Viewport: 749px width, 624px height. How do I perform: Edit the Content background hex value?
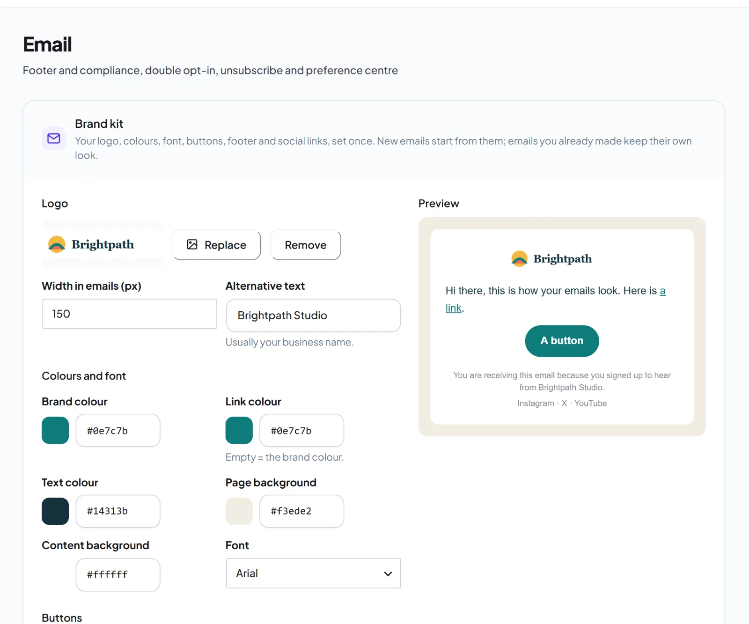click(118, 575)
